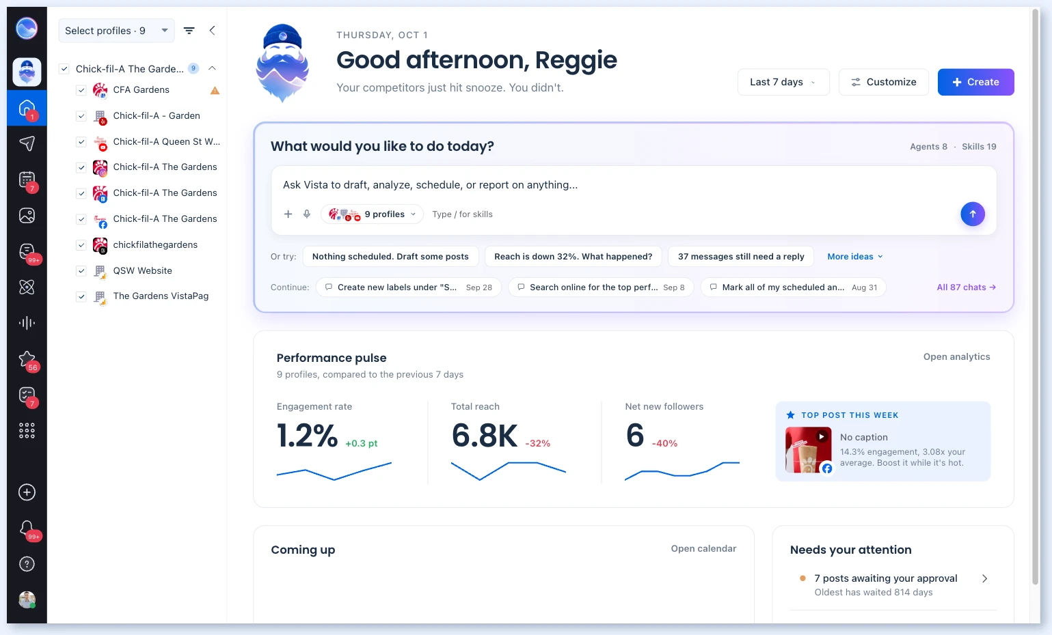The image size is (1052, 635).
Task: Open the calendar icon in the sidebar
Action: [x=27, y=180]
